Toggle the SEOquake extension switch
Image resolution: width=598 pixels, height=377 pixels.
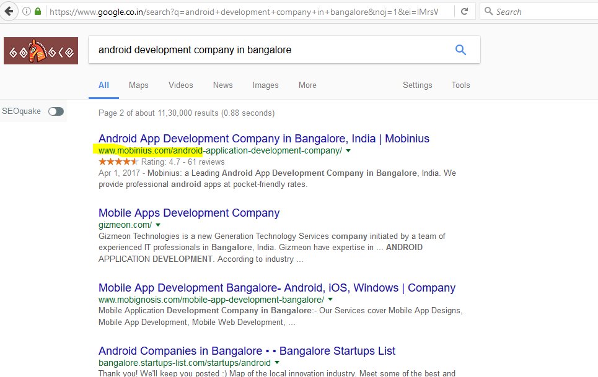[55, 111]
